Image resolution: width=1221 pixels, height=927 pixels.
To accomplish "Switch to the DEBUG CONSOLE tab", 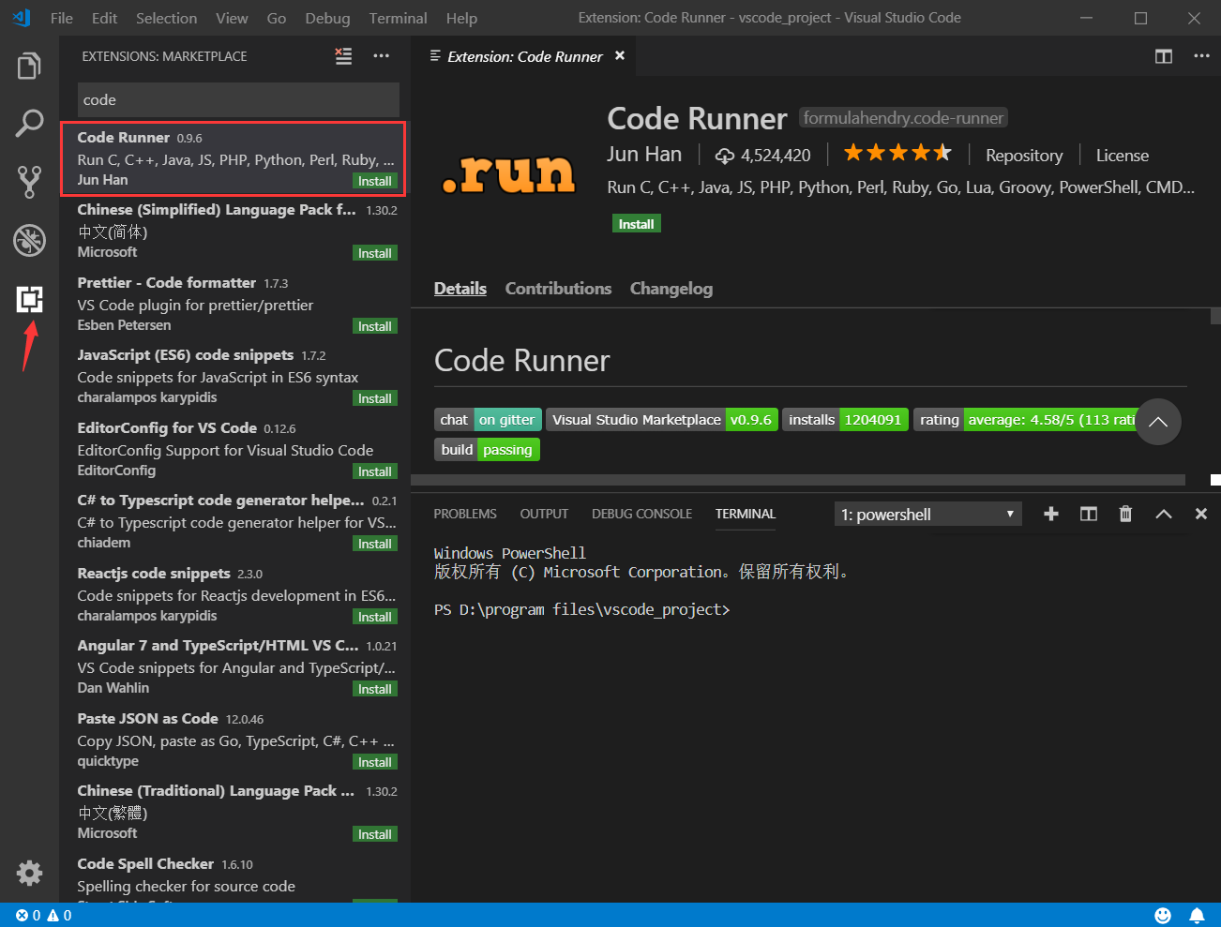I will 641,514.
